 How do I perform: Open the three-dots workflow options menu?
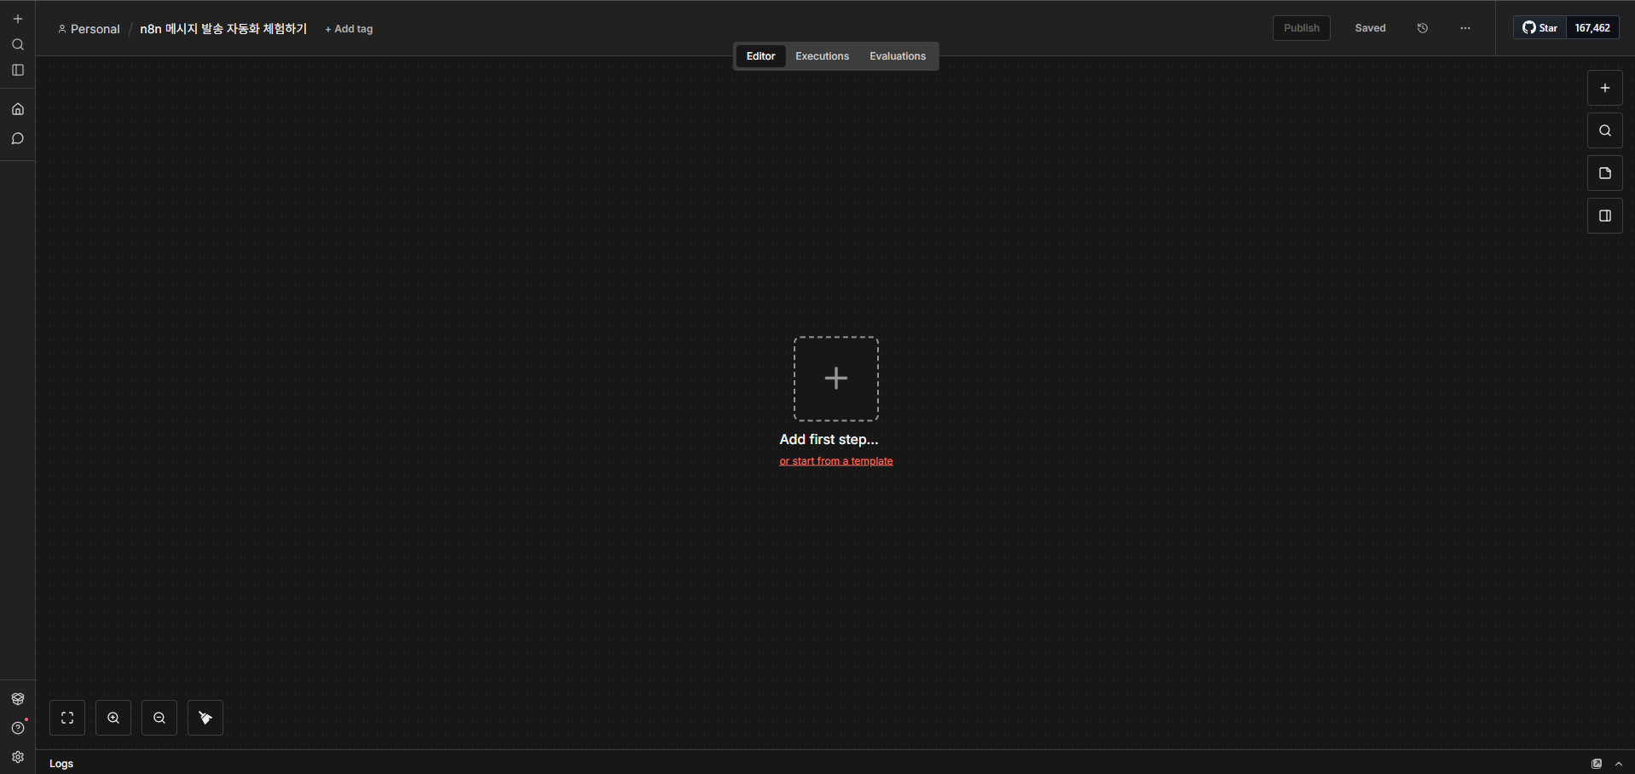1465,28
